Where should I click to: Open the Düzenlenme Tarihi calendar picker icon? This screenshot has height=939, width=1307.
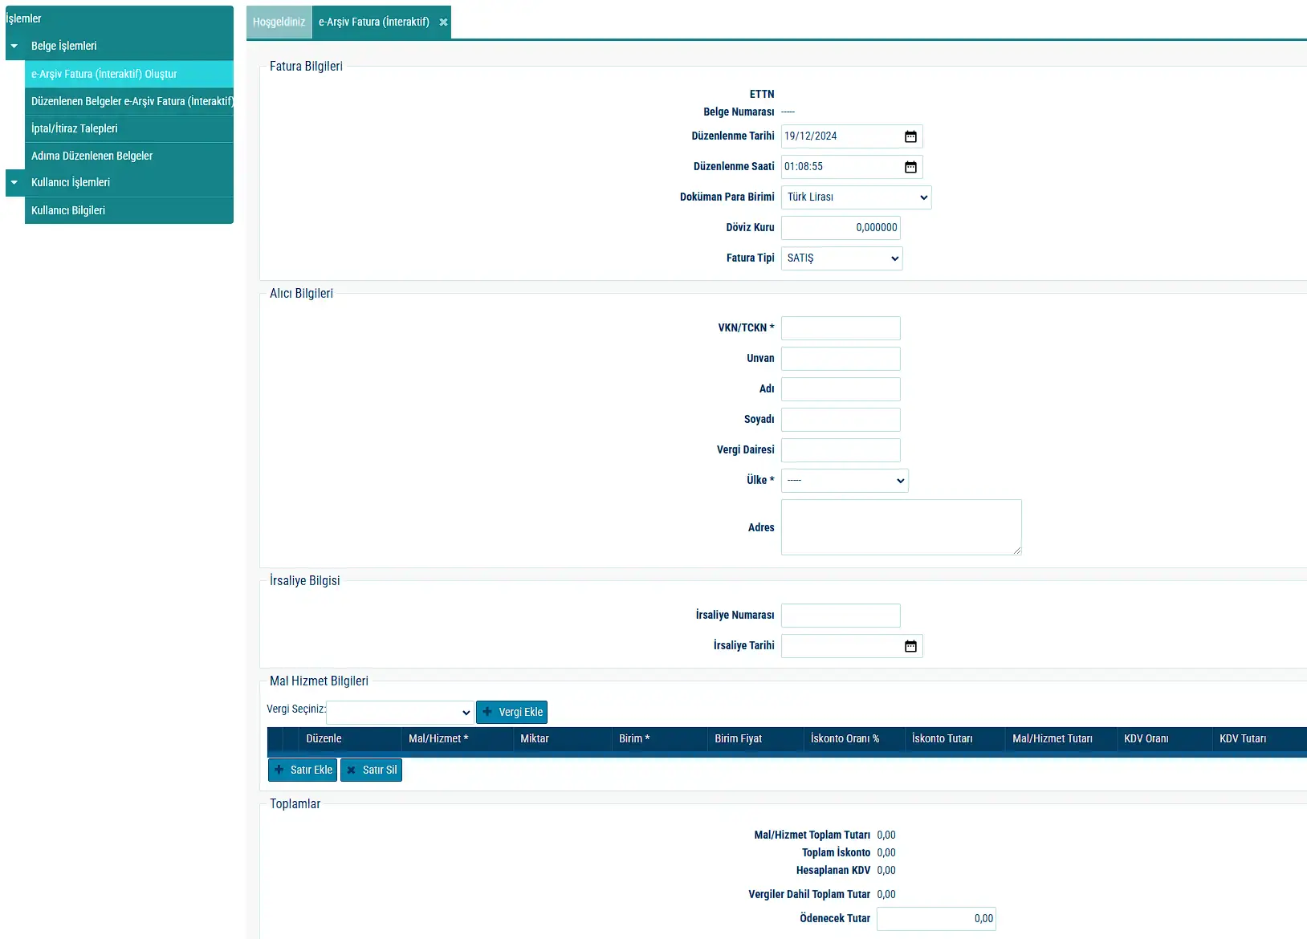tap(910, 136)
